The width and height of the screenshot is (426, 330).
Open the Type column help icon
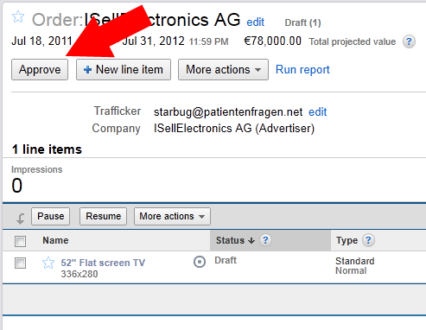368,240
